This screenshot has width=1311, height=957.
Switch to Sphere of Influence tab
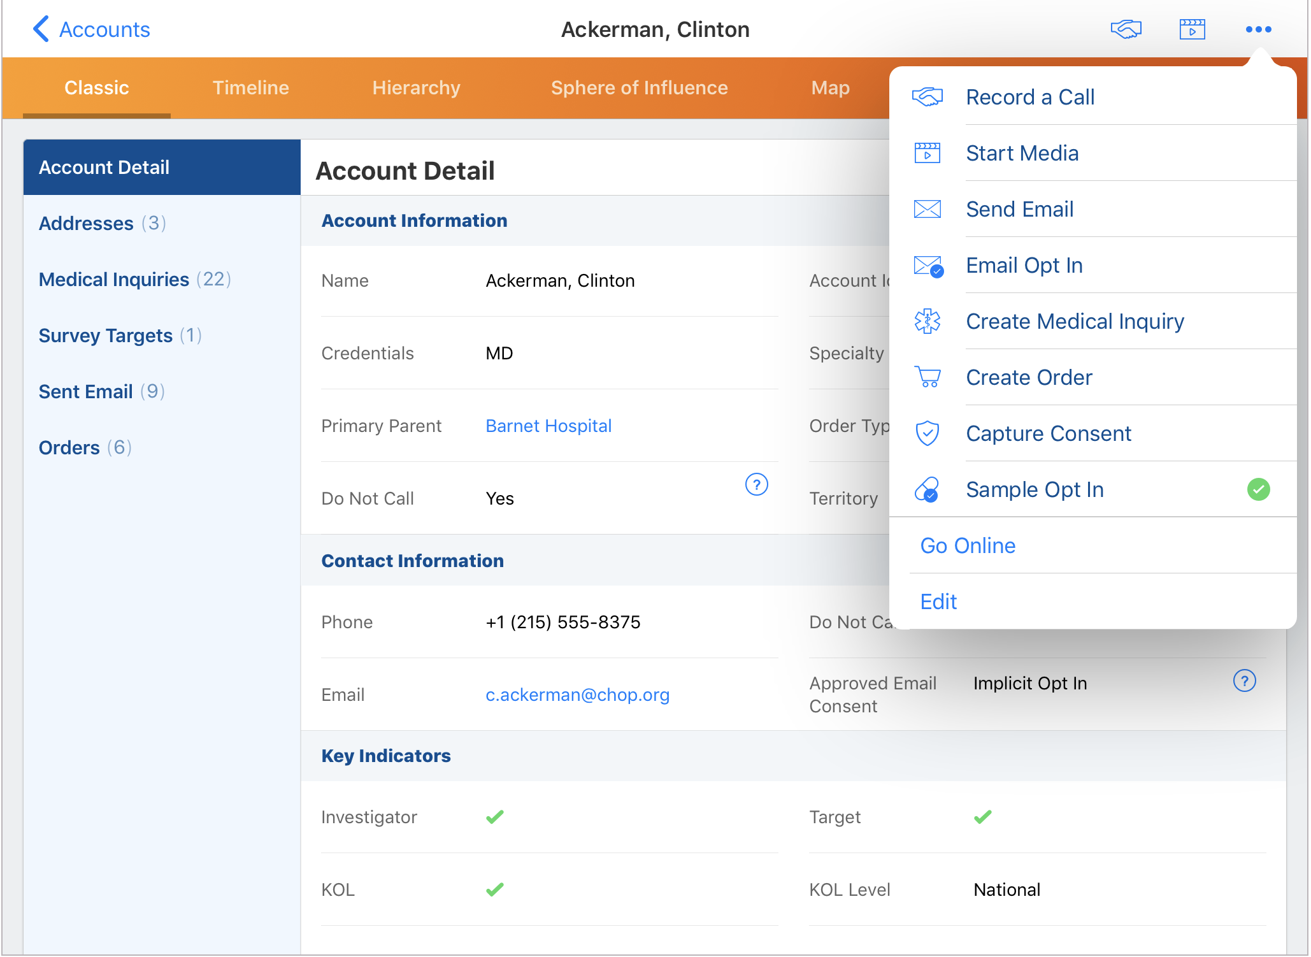(639, 88)
